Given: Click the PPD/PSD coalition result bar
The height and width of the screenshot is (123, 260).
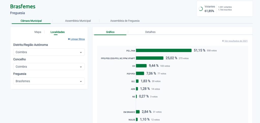Looking at the screenshot, I should 150,58.
